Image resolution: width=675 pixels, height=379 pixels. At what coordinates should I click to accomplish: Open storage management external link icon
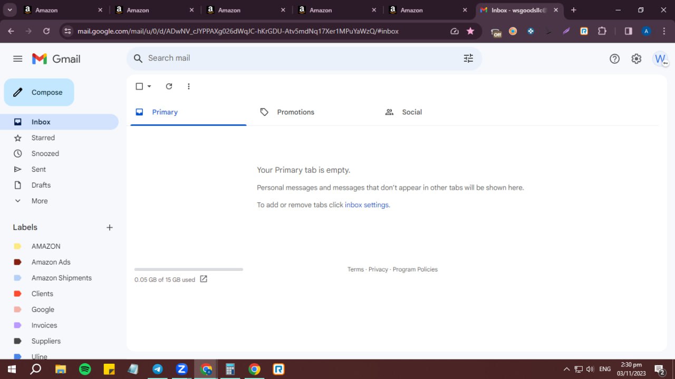click(204, 279)
